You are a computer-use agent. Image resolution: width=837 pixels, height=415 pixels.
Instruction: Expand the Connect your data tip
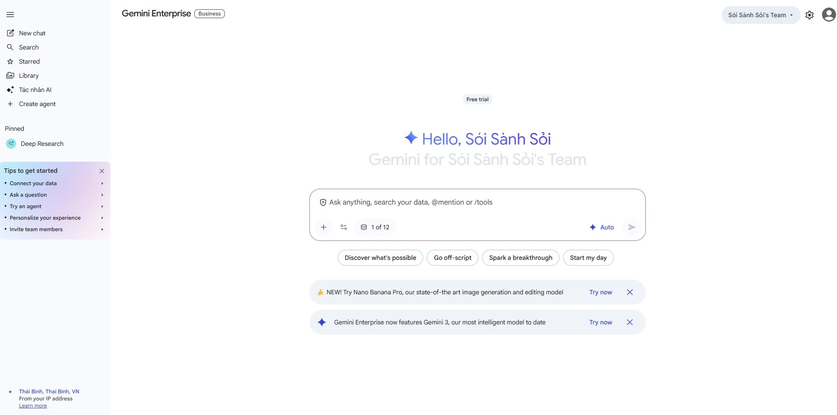pyautogui.click(x=33, y=183)
